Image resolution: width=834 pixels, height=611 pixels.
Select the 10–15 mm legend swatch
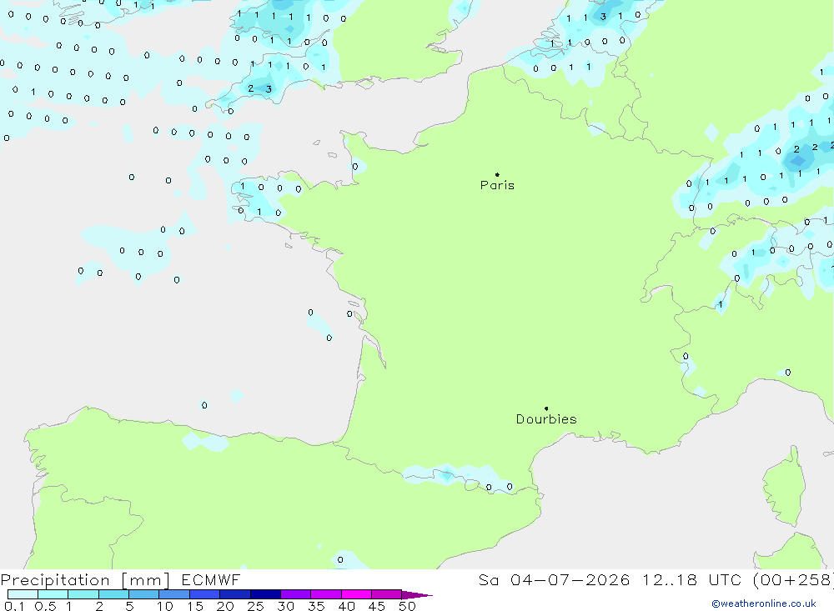(174, 594)
